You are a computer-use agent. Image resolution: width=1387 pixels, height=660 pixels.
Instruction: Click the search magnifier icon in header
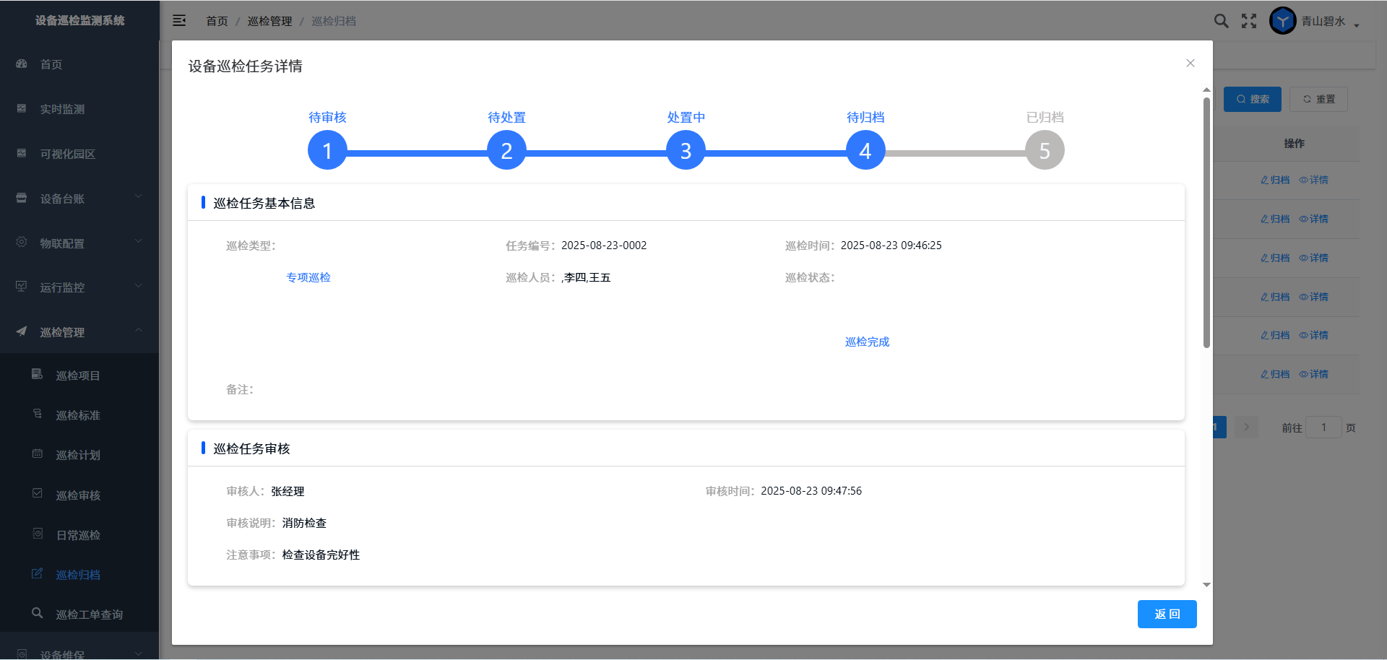point(1221,21)
